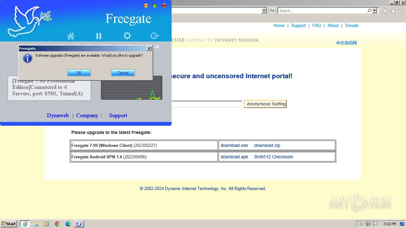406x228 pixels.
Task: Click the Anonymous Surfing button
Action: 265,104
